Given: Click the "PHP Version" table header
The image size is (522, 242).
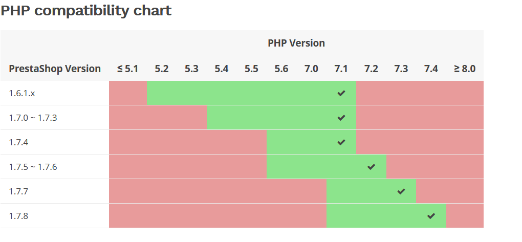Looking at the screenshot, I should [x=296, y=43].
